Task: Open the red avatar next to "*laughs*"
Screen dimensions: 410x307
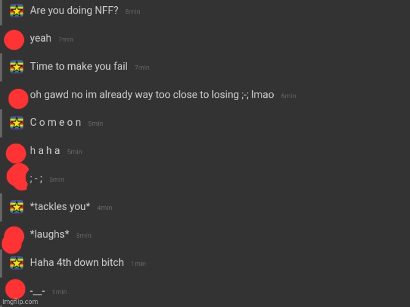Action: [13, 238]
